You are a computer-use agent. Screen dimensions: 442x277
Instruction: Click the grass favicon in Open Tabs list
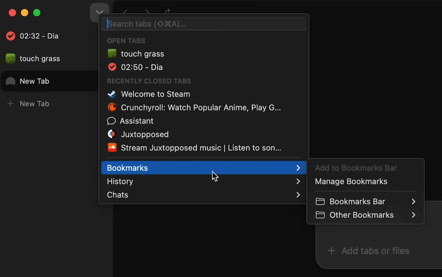[x=112, y=53]
